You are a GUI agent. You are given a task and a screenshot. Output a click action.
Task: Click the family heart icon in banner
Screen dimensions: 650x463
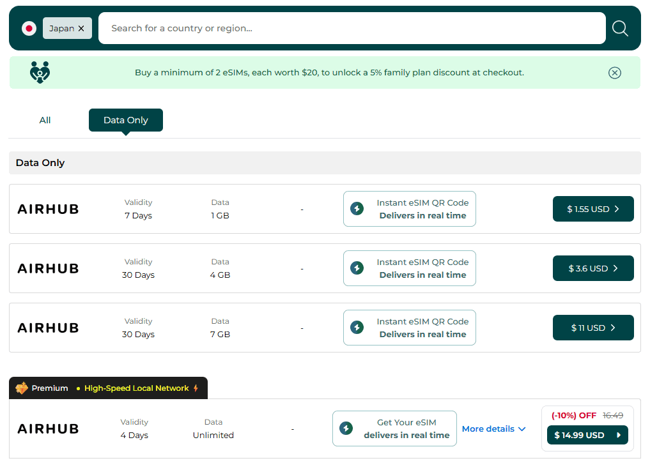(40, 72)
